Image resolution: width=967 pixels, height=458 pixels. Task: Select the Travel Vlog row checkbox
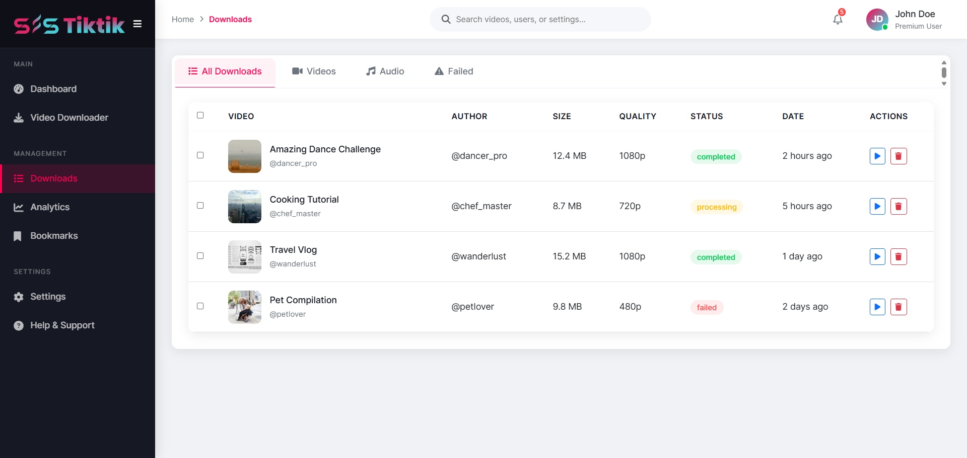(200, 256)
